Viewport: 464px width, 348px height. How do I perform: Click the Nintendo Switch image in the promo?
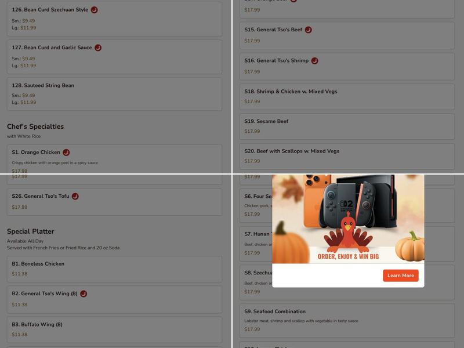358,202
